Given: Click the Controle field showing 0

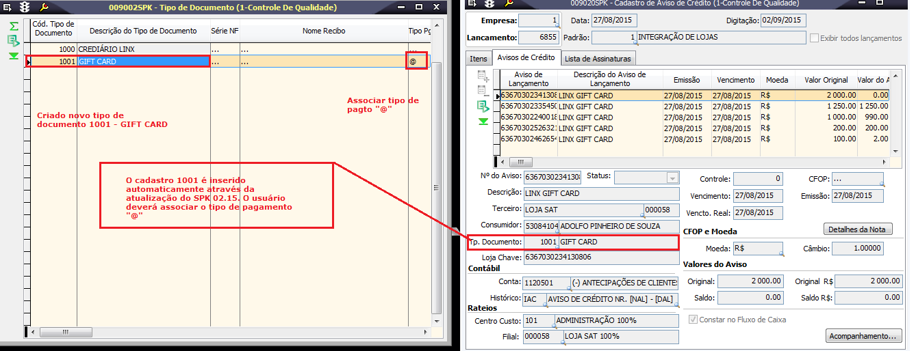Looking at the screenshot, I should (757, 179).
